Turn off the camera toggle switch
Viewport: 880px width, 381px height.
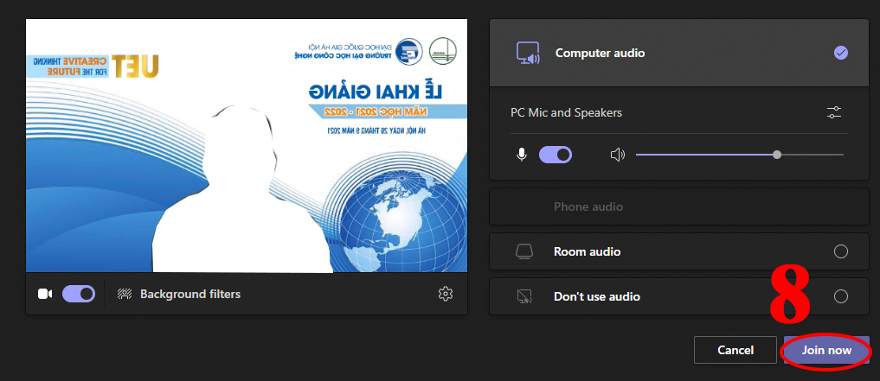click(79, 294)
